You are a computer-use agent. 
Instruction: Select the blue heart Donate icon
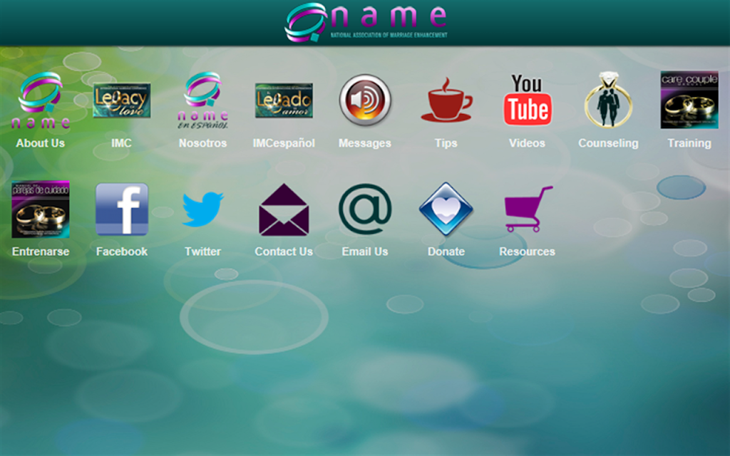pyautogui.click(x=446, y=209)
